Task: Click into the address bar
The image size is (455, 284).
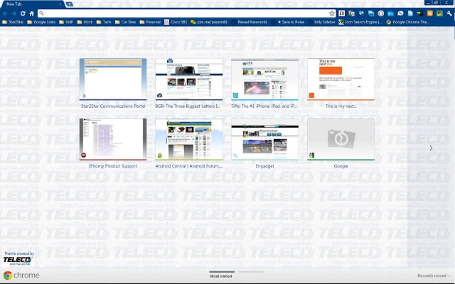Action: [x=186, y=13]
